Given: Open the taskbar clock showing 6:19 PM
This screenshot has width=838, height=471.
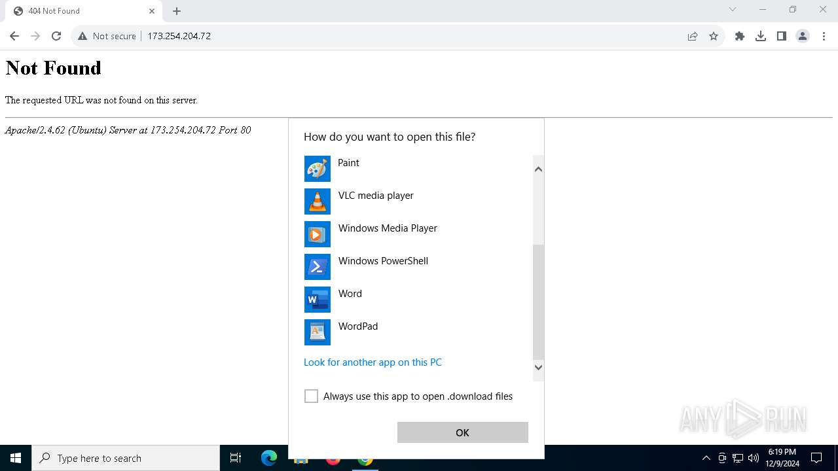Looking at the screenshot, I should [x=782, y=458].
